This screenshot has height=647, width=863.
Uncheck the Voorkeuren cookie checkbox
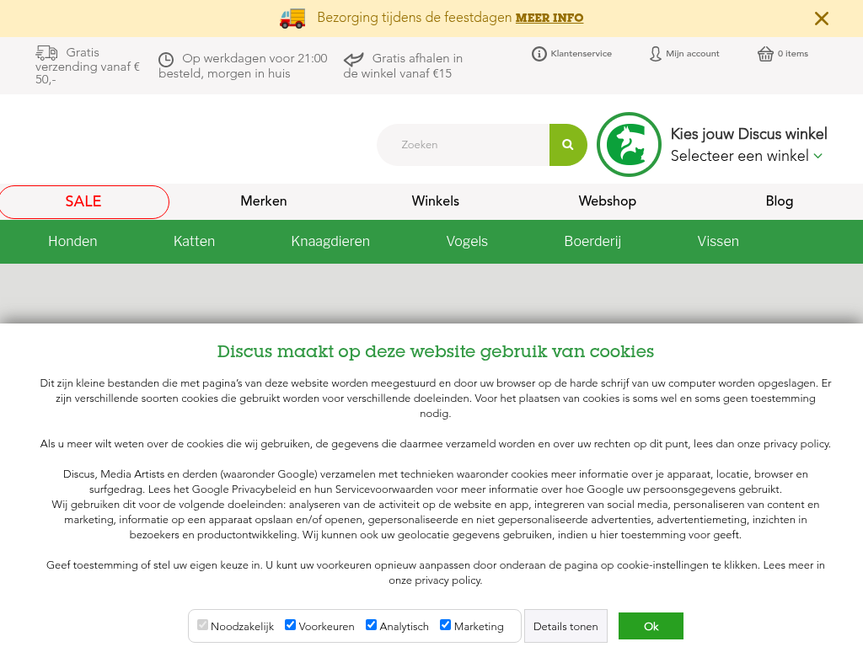(290, 625)
